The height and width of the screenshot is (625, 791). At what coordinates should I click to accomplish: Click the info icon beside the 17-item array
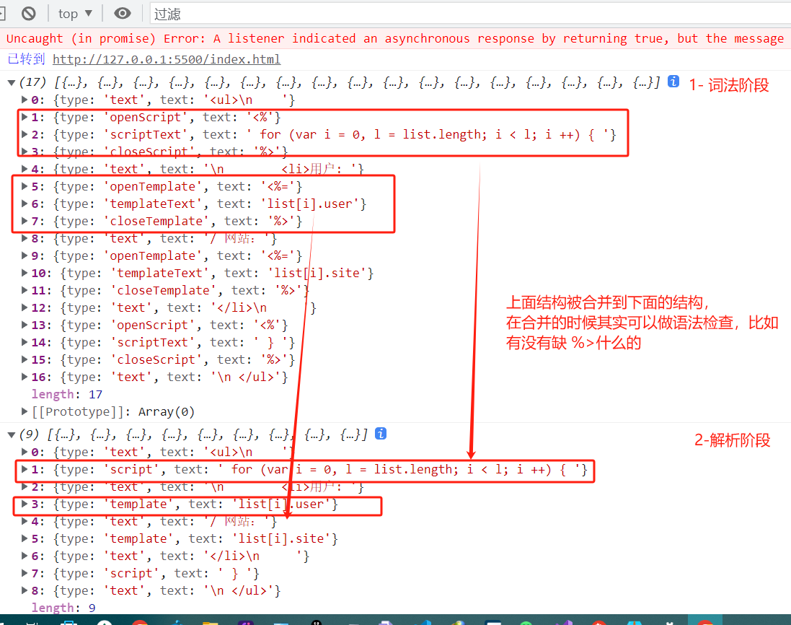tap(673, 82)
